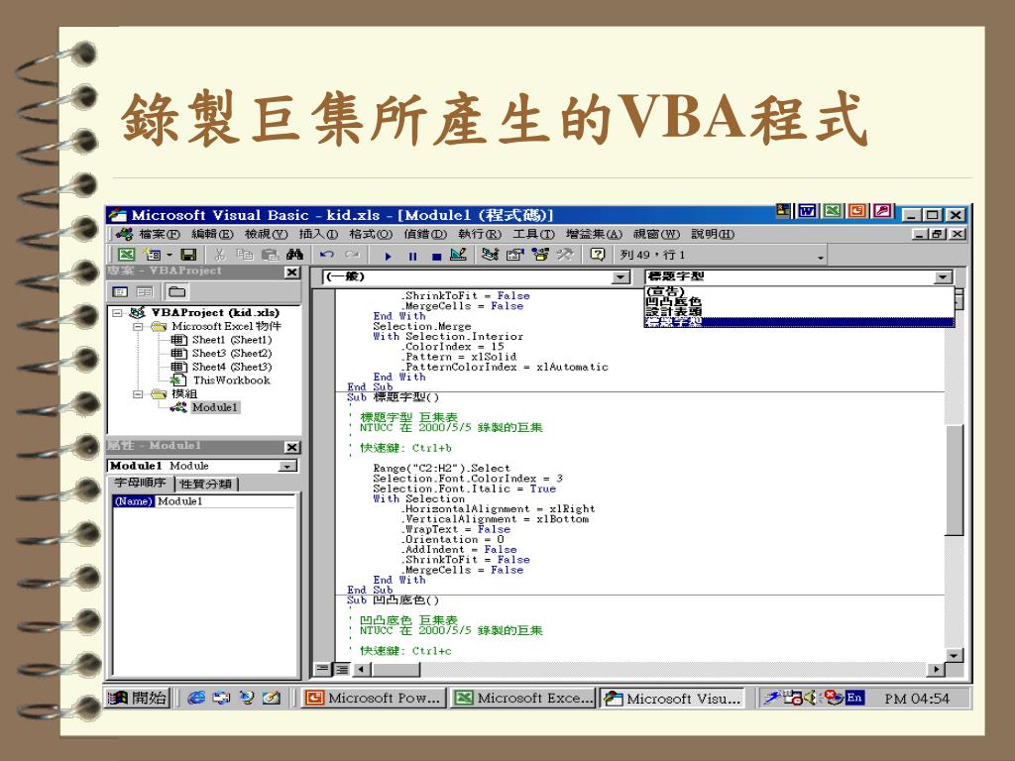Click the Paste toolbar icon
Screen dimensions: 1015x761
point(270,255)
